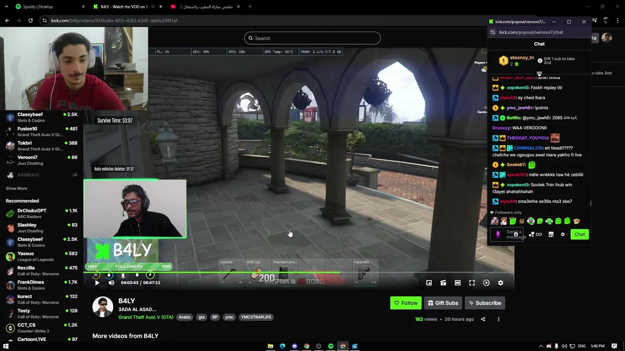Open the chat shop storefront icon

pos(551,234)
